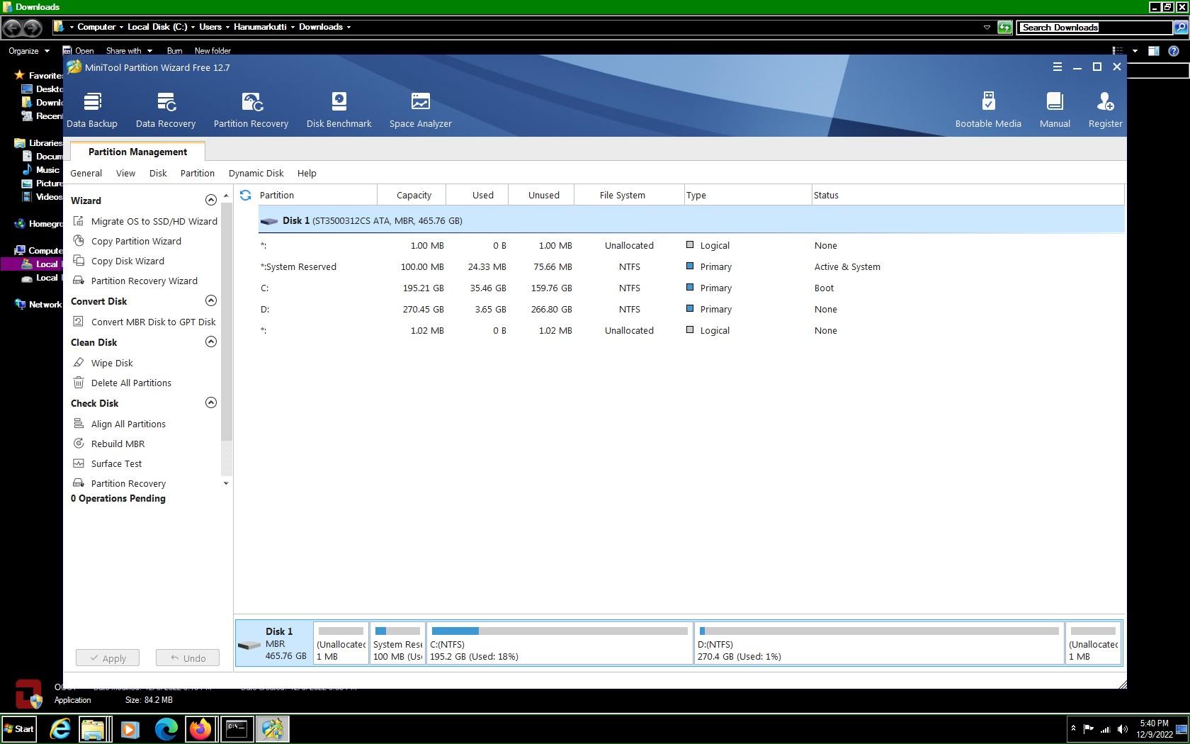Screen dimensions: 1190x744
Task: Open the Data Backup tool
Action: [x=92, y=110]
